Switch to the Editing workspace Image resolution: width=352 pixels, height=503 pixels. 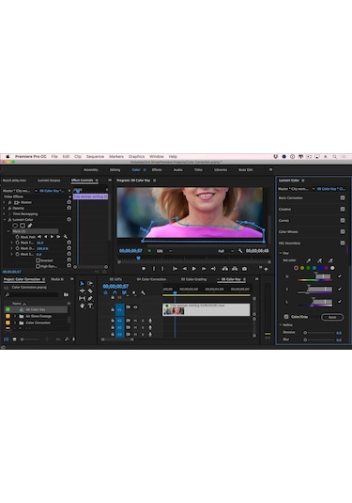[115, 170]
